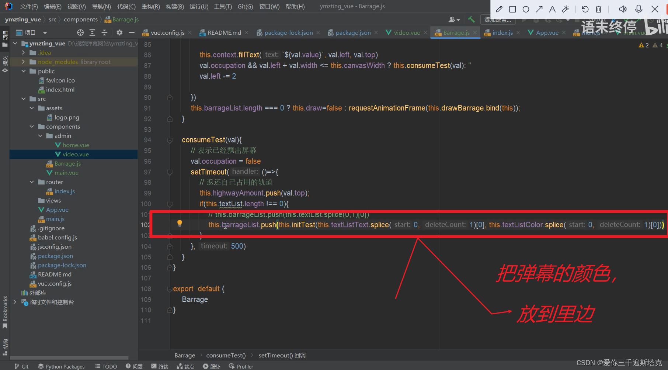Screen dimensions: 668x370
Task: Select the rectangle annotation tool
Action: pyautogui.click(x=512, y=9)
